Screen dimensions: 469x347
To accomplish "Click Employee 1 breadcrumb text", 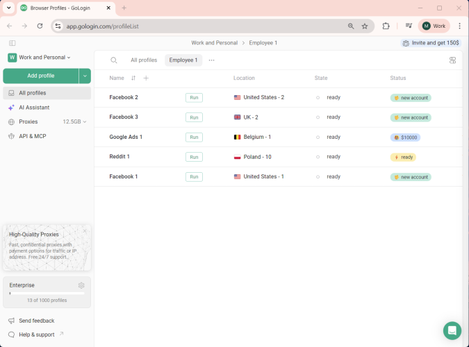I will pyautogui.click(x=263, y=43).
